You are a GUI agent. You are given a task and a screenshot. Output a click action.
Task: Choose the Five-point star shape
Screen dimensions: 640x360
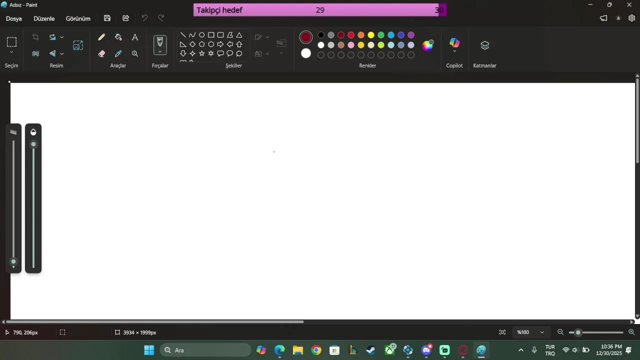click(202, 53)
